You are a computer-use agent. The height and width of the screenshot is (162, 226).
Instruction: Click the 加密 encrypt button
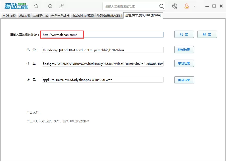coord(184,34)
